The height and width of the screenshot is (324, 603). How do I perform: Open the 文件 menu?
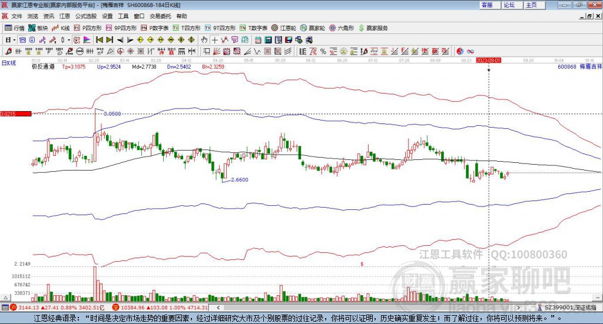17,16
